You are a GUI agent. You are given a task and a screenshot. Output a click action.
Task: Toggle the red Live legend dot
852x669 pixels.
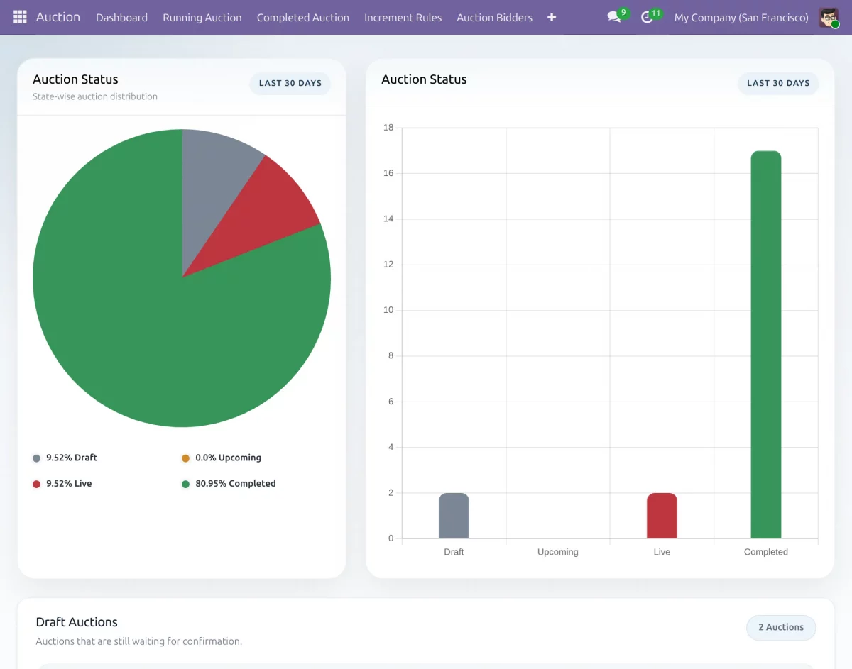click(x=37, y=484)
